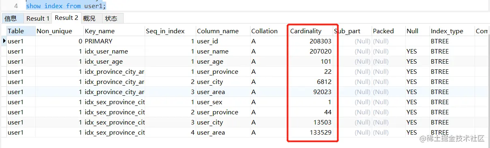Open the 状态 tab
The image size is (490, 148).
tap(111, 18)
